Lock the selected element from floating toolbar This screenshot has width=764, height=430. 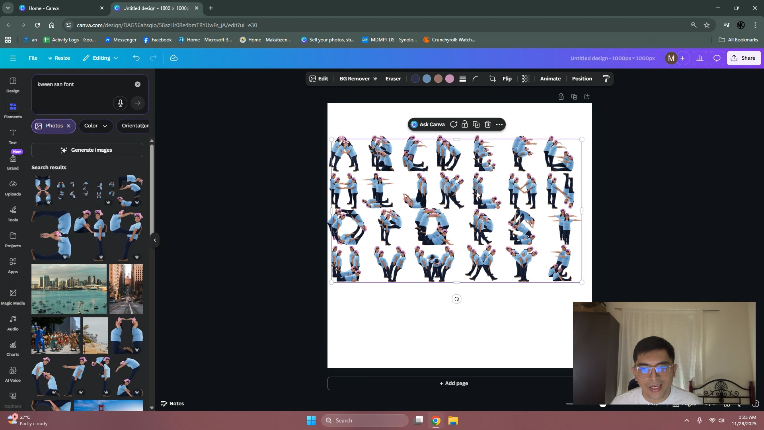click(x=464, y=125)
